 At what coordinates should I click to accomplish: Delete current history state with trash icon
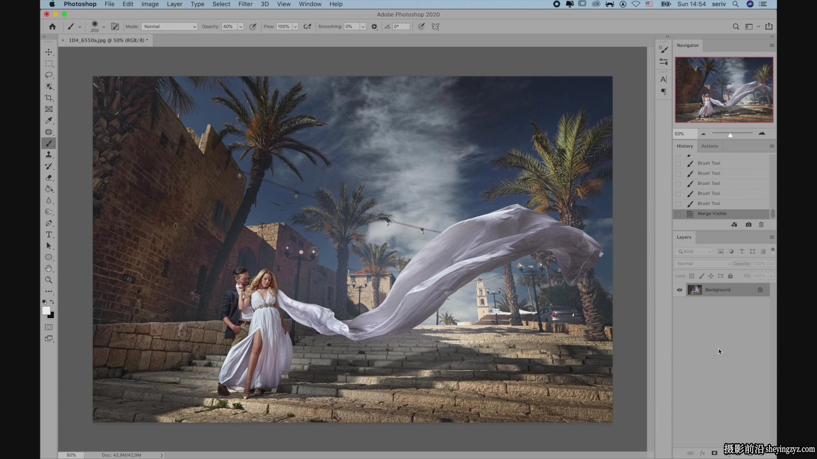(761, 225)
